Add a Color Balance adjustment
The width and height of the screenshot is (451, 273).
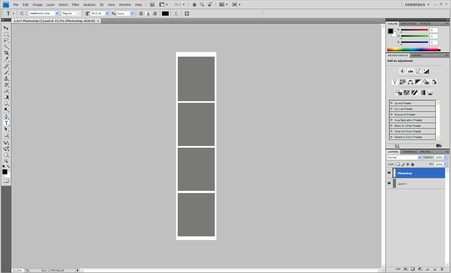tap(410, 82)
